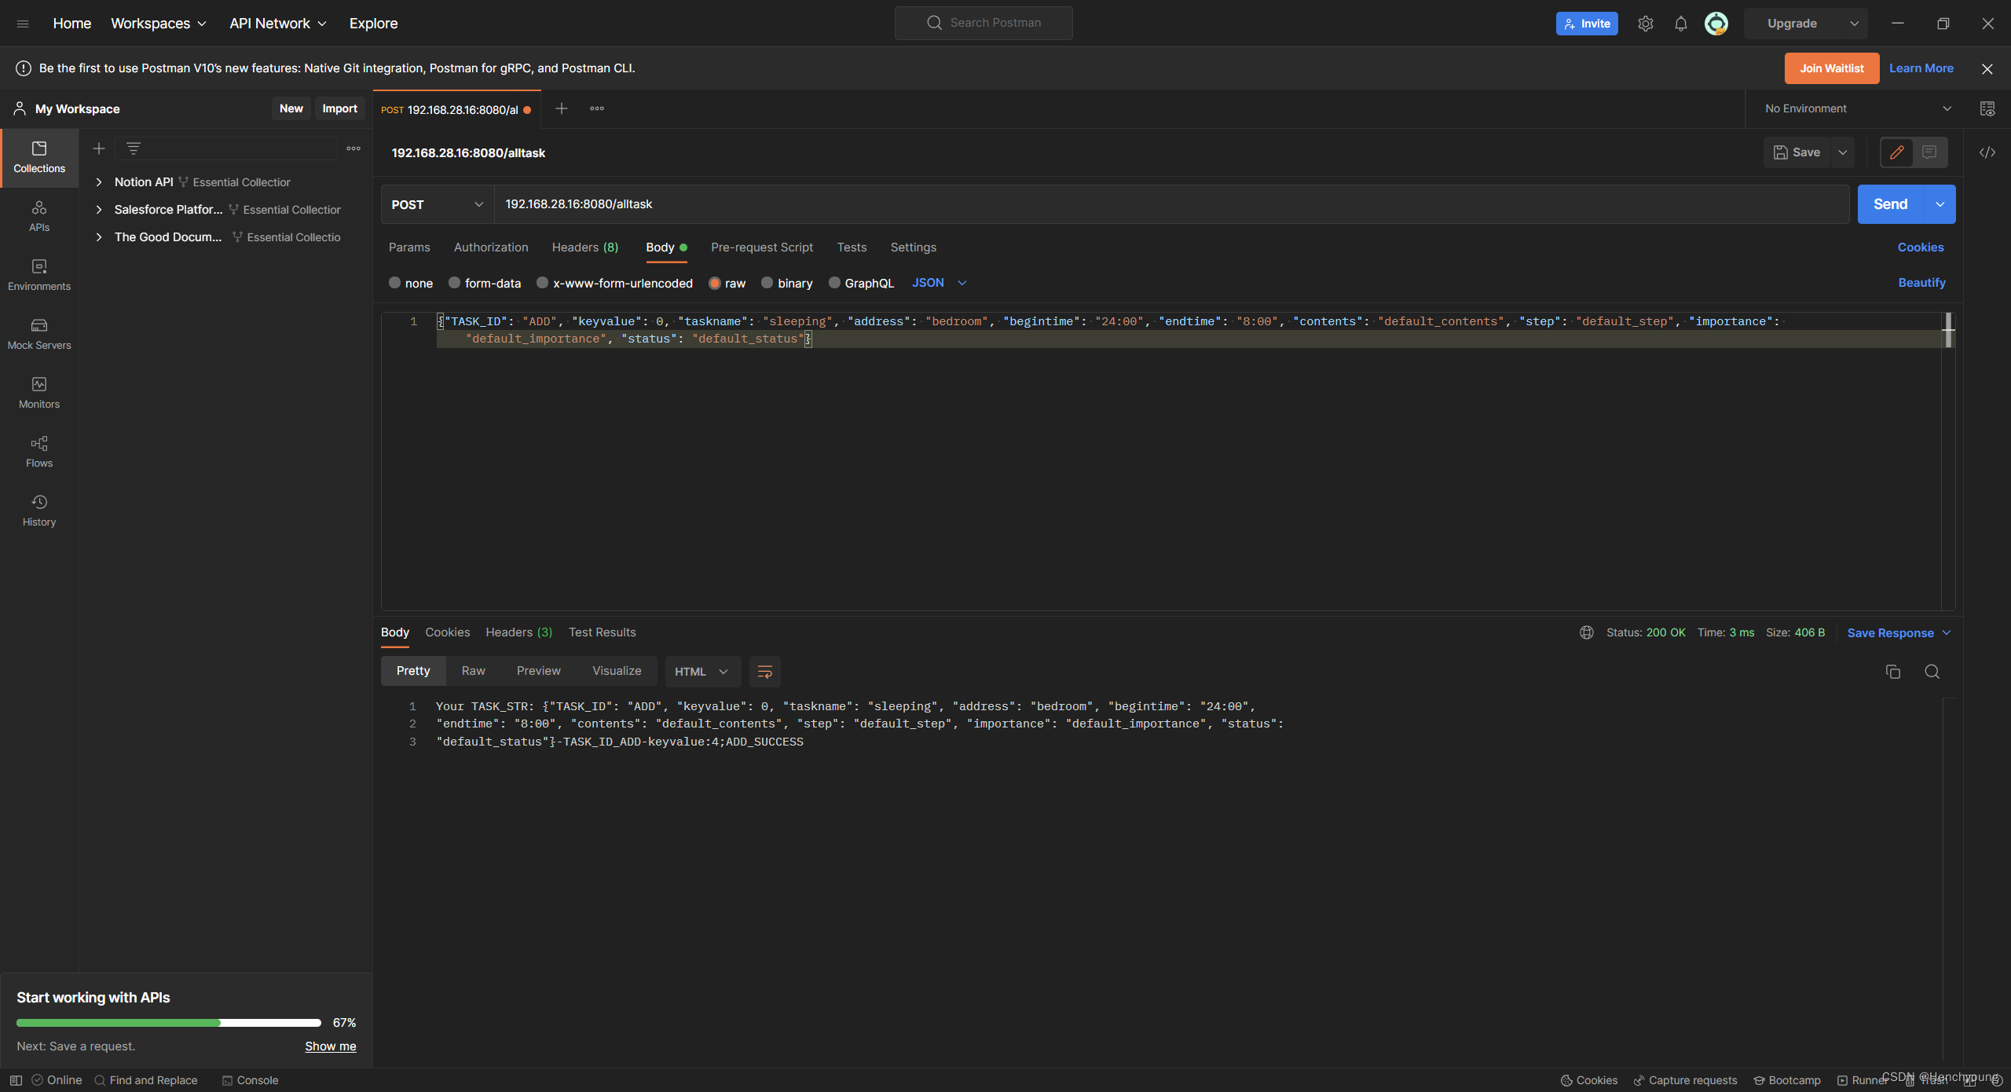Image resolution: width=2011 pixels, height=1092 pixels.
Task: Choose the none body option
Action: tap(395, 283)
